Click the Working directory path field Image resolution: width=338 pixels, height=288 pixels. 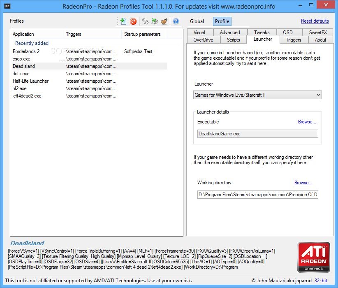257,195
